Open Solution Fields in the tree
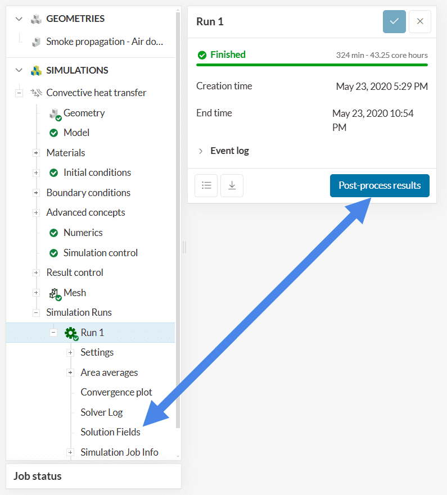Viewport: 447px width, 495px height. click(x=110, y=432)
